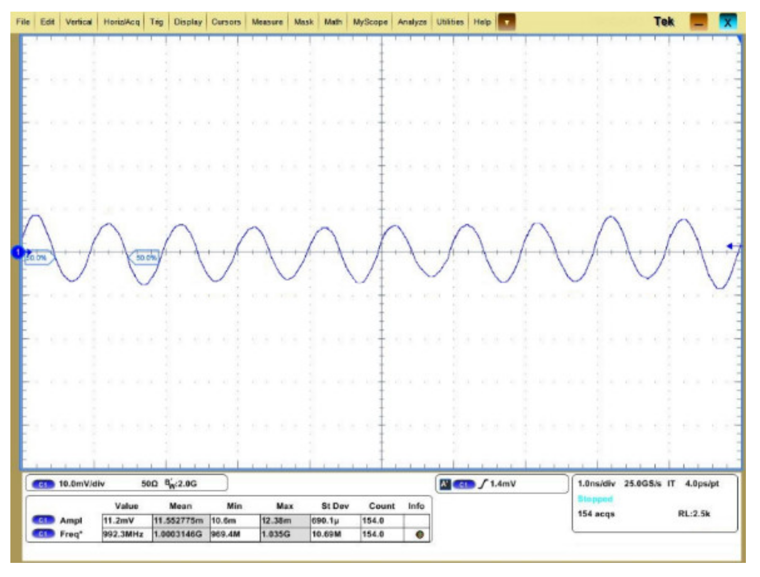Screen dimensions: 760x577
Task: Click the trigger A badge icon
Action: point(445,484)
